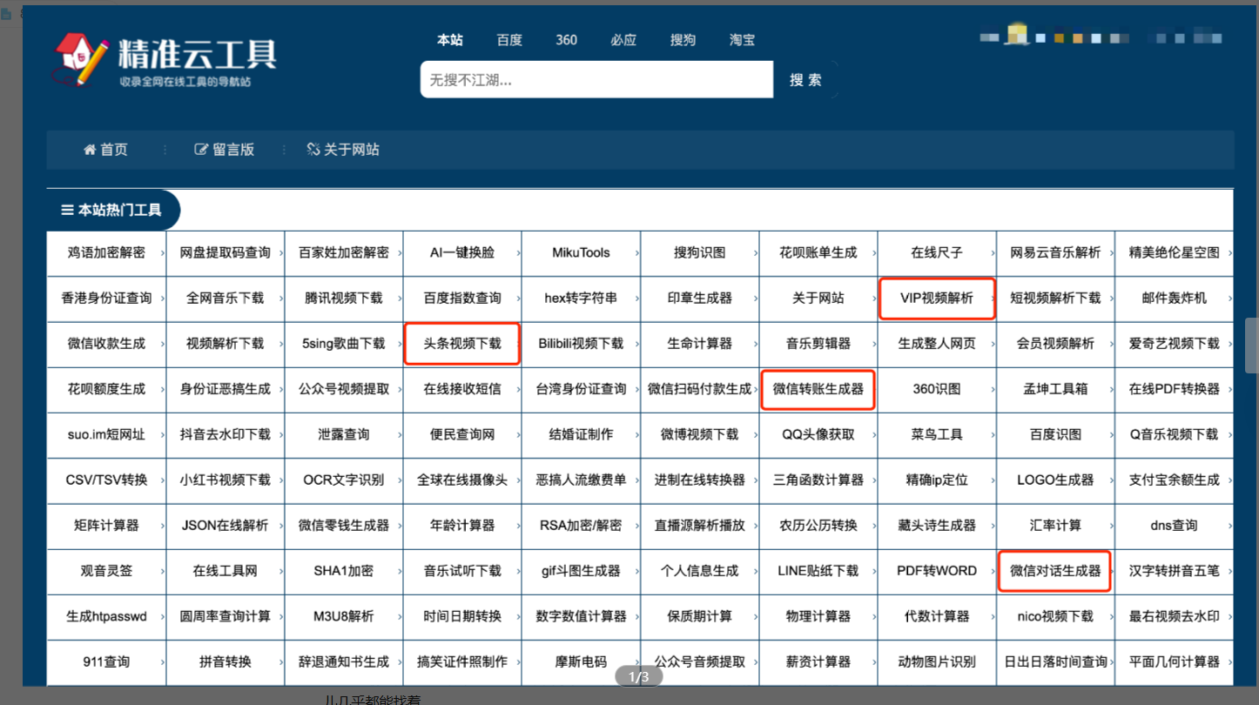Click the home icon beside 首页

[x=90, y=150]
